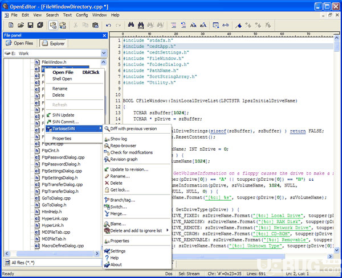
Task: Toggle the File panel toolbar button
Action: tap(53, 25)
